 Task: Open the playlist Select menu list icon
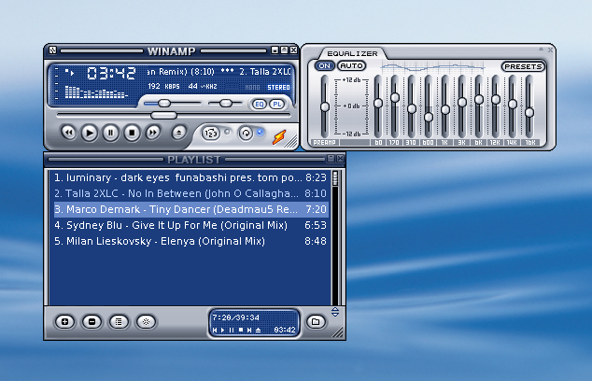(119, 322)
